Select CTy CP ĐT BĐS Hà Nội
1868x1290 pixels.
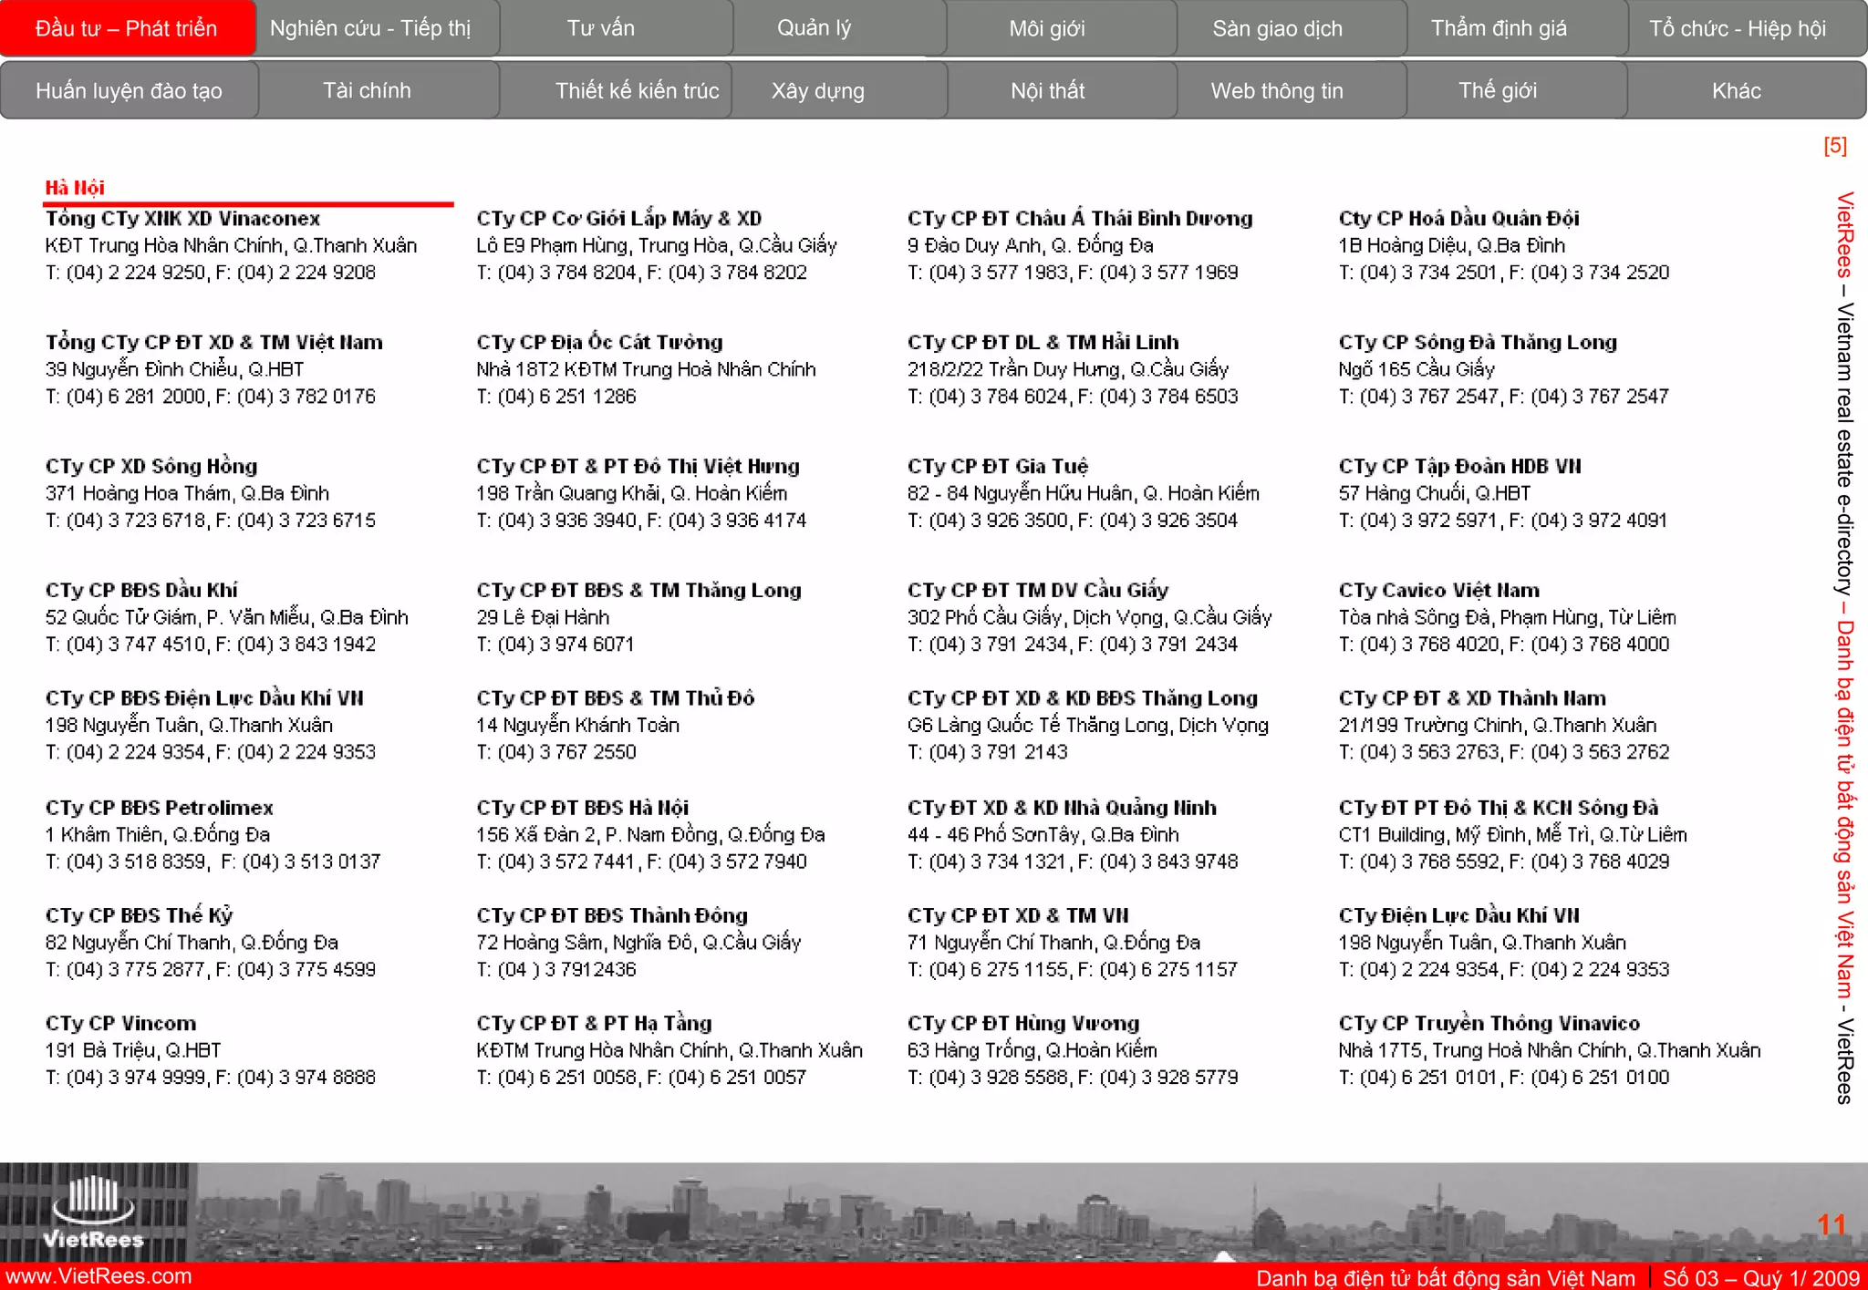point(583,808)
